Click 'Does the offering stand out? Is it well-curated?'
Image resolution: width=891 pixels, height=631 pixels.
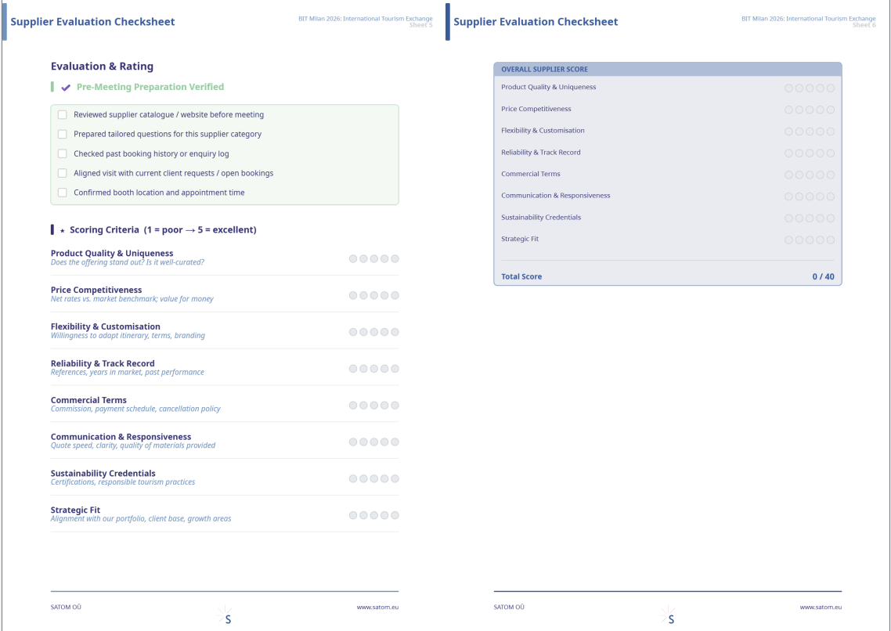click(x=128, y=262)
